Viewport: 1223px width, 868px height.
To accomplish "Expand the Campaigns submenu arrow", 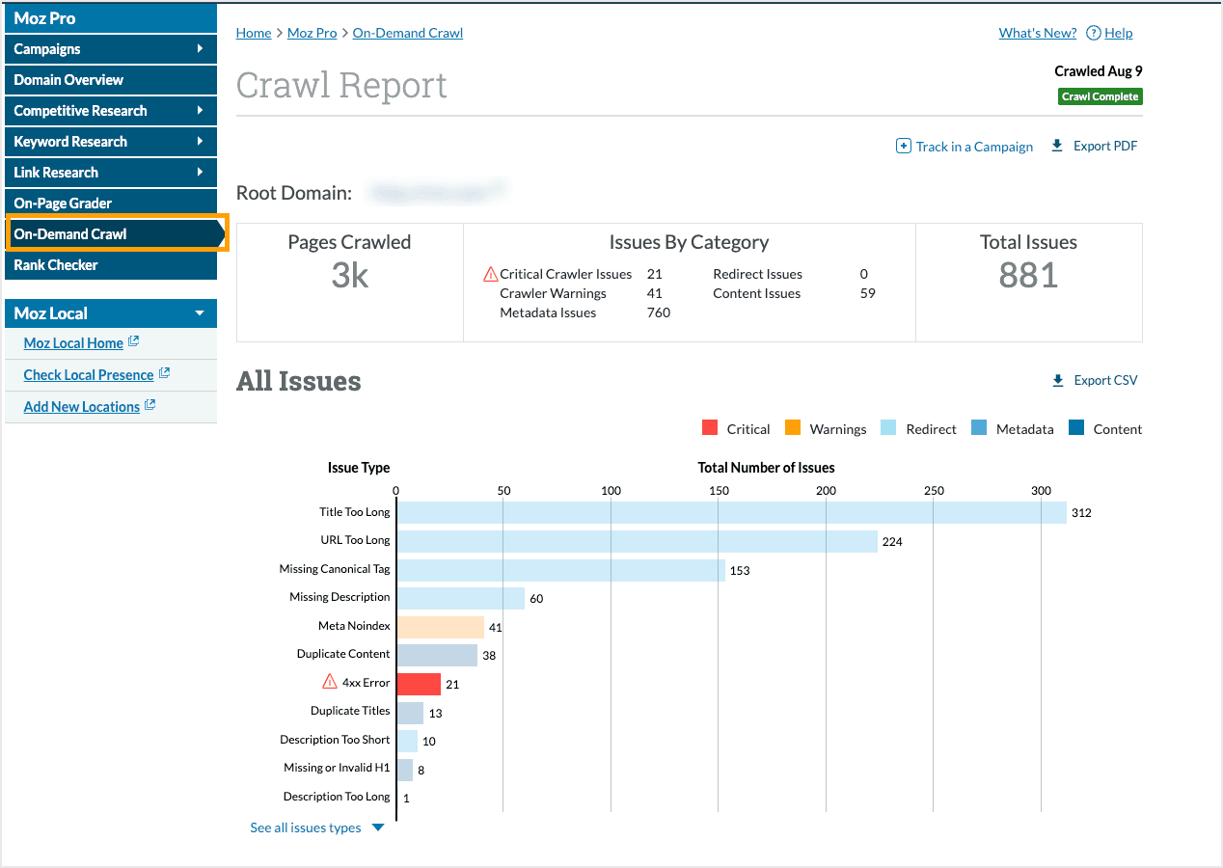I will 200,48.
